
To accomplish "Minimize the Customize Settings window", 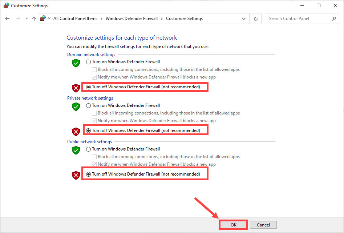I will point(302,5).
